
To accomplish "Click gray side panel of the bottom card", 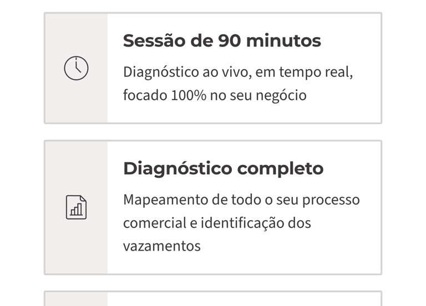I will 76,299.
